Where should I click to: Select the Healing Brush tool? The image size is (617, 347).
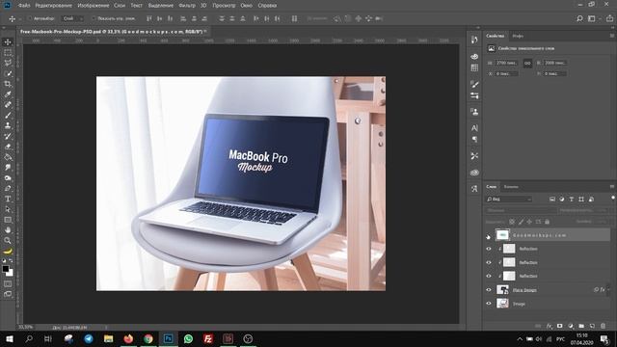8,105
